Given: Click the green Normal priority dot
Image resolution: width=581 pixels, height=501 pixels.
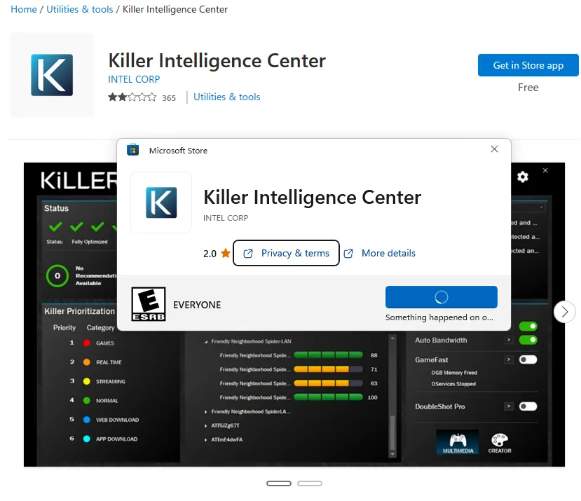Looking at the screenshot, I should click(87, 401).
